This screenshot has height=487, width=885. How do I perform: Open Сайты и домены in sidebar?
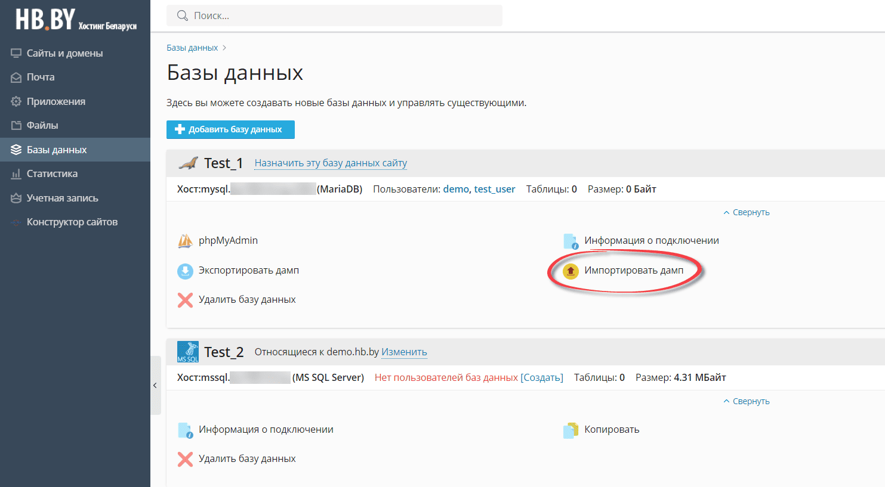(x=64, y=53)
